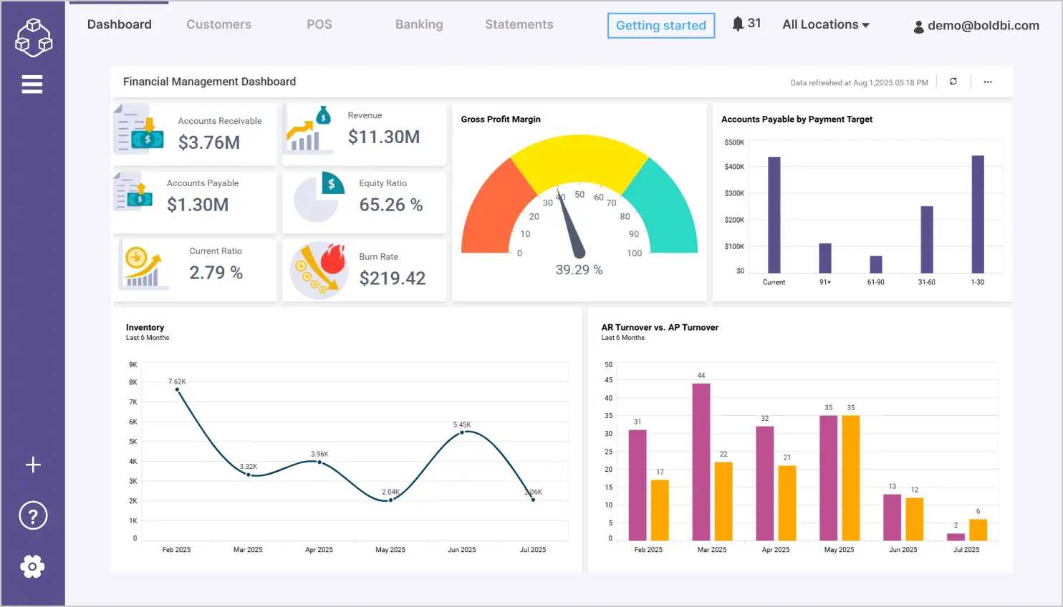Select the Statements tab
1063x607 pixels.
pos(519,24)
